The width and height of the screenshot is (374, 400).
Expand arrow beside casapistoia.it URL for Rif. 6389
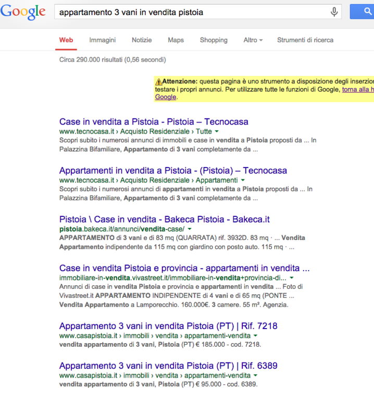[256, 375]
